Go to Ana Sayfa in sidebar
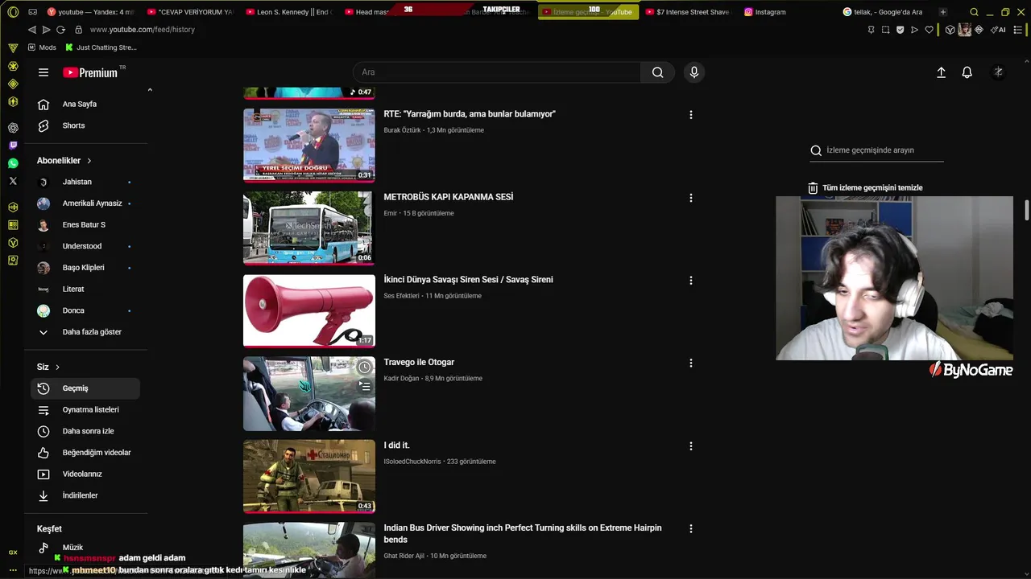 pos(85,105)
